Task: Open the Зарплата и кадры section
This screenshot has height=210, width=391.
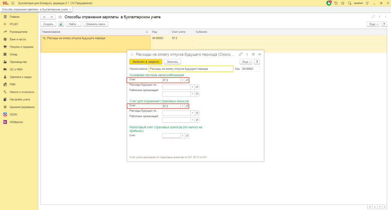Action: pos(21,77)
